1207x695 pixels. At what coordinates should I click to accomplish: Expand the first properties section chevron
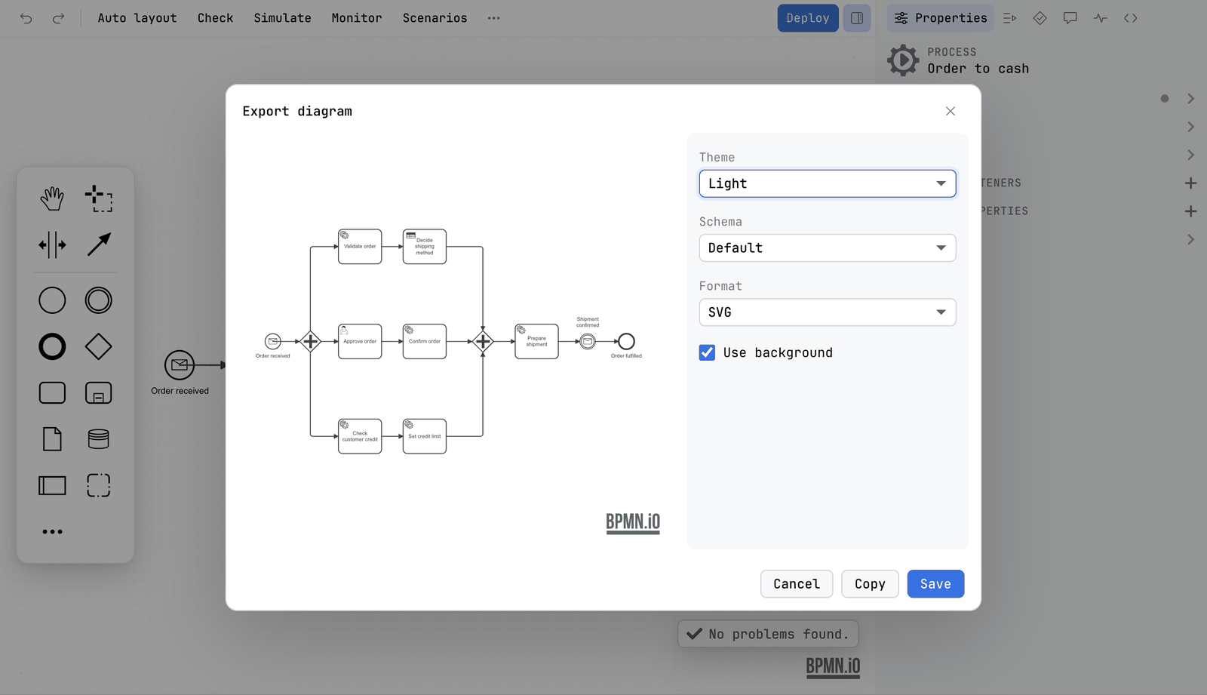[1190, 99]
